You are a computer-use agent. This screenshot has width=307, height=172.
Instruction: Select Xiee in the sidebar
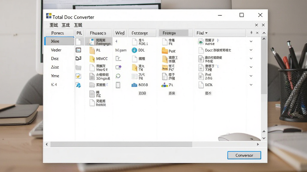[x=59, y=41]
